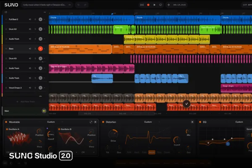Select the Vocal chops clip

[x=236, y=88]
